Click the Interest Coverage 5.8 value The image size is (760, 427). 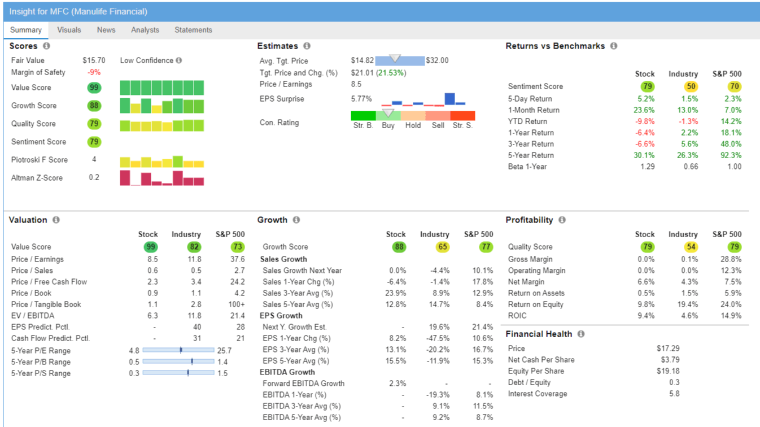tap(674, 394)
